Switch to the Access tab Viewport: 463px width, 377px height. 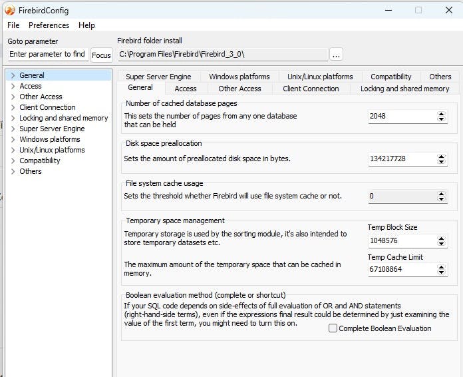pyautogui.click(x=186, y=89)
